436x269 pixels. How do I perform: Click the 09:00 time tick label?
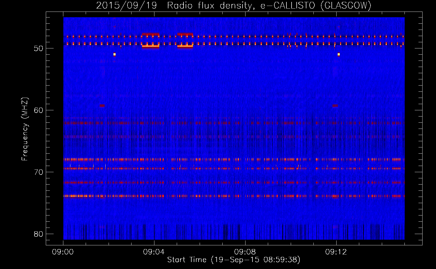(x=63, y=252)
